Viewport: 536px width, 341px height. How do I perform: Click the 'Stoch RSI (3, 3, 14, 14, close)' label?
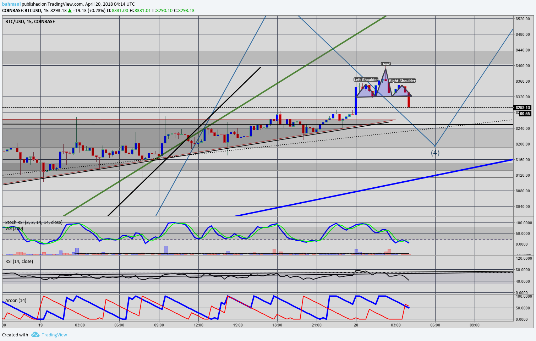coord(34,222)
